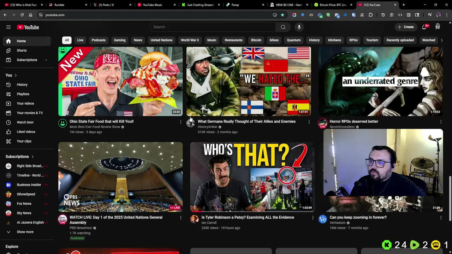Open the account avatar menu
Viewport: 452px width, 254px height.
[438, 27]
